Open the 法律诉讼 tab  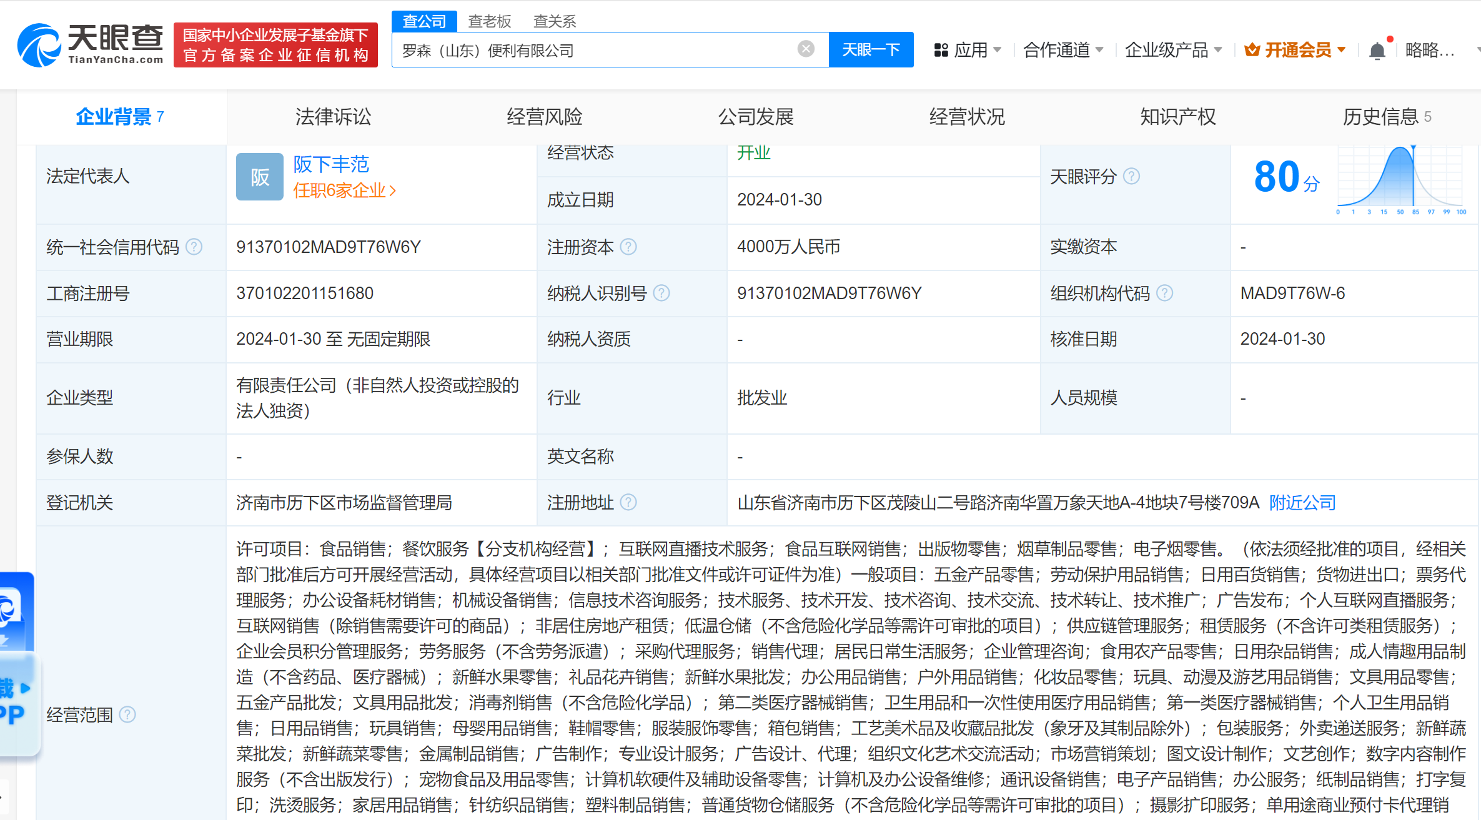point(333,117)
